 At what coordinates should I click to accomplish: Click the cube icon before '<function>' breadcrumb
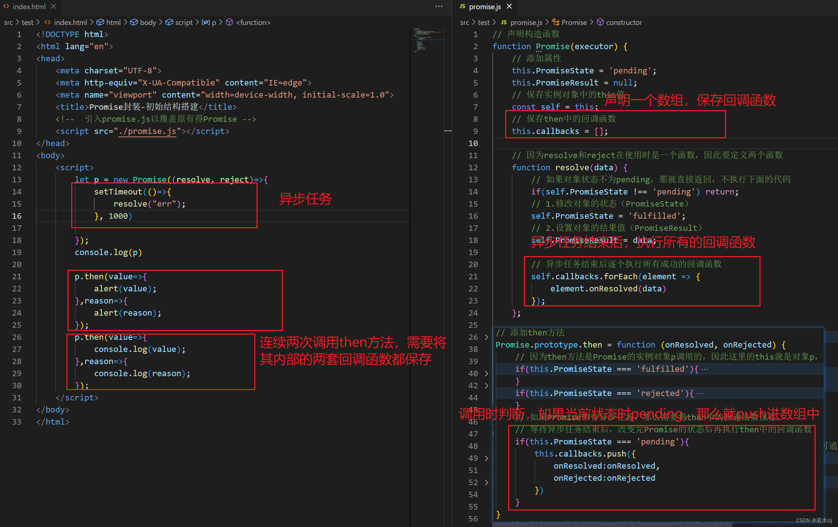pos(229,22)
